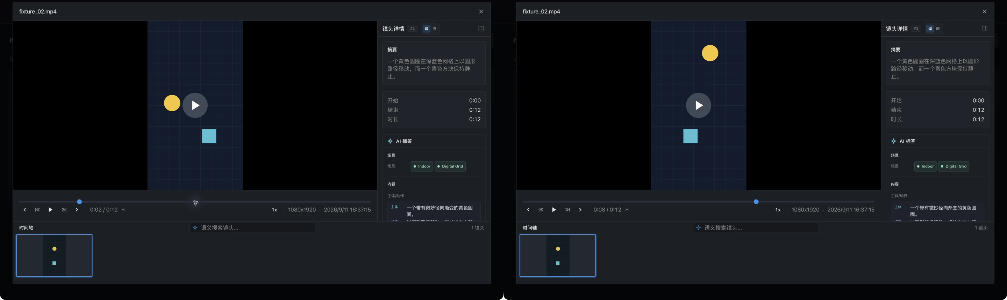
Task: Click the large center play button in right video
Action: (x=699, y=105)
